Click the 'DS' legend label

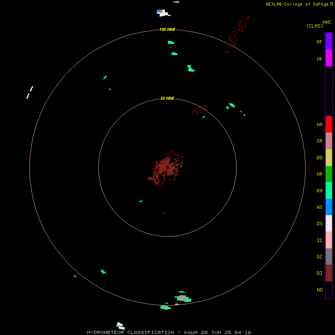[x=319, y=224]
